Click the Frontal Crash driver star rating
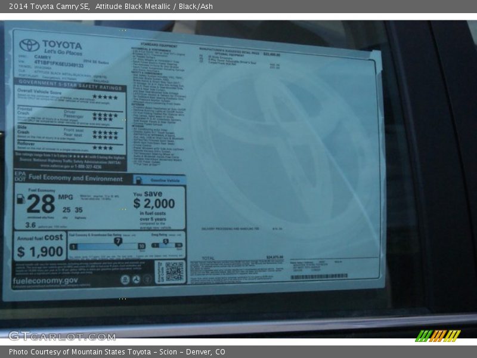 [105, 115]
